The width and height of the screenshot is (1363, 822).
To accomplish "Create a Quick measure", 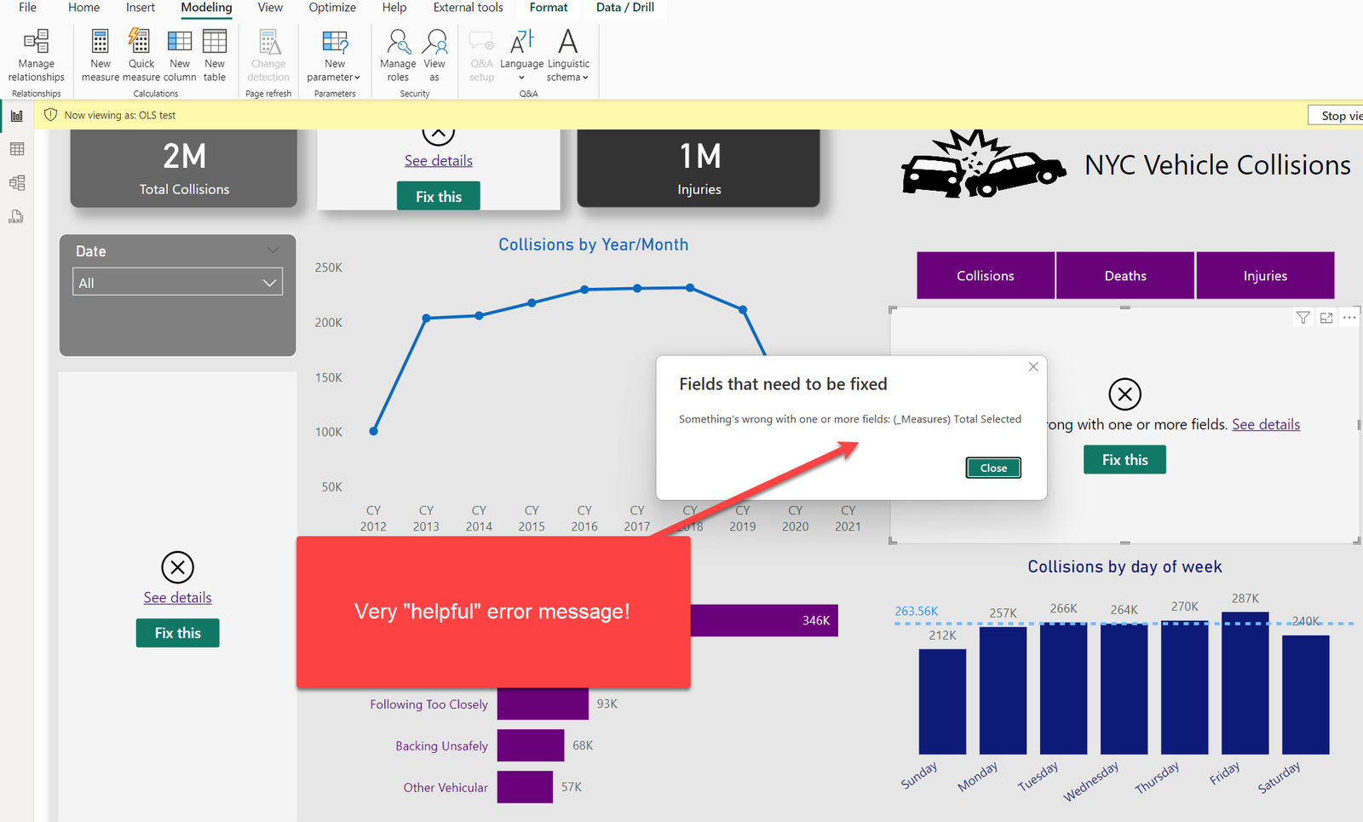I will coord(141,55).
